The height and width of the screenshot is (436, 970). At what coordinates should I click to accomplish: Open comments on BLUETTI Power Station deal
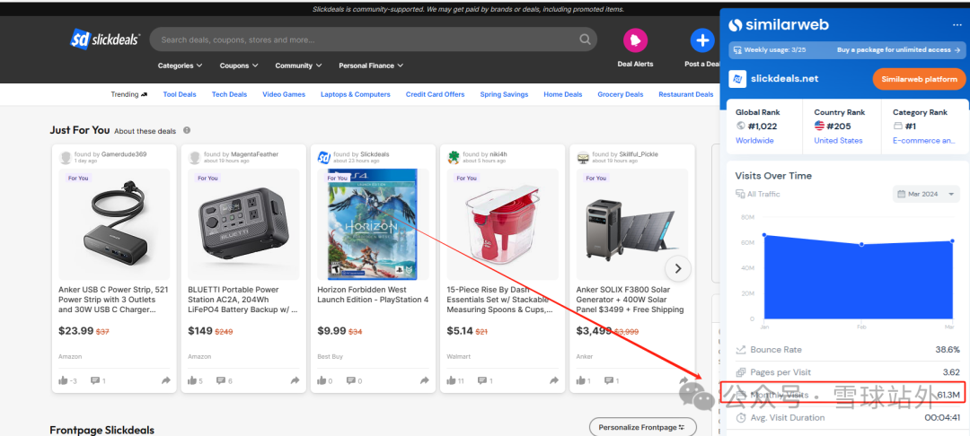(x=221, y=381)
